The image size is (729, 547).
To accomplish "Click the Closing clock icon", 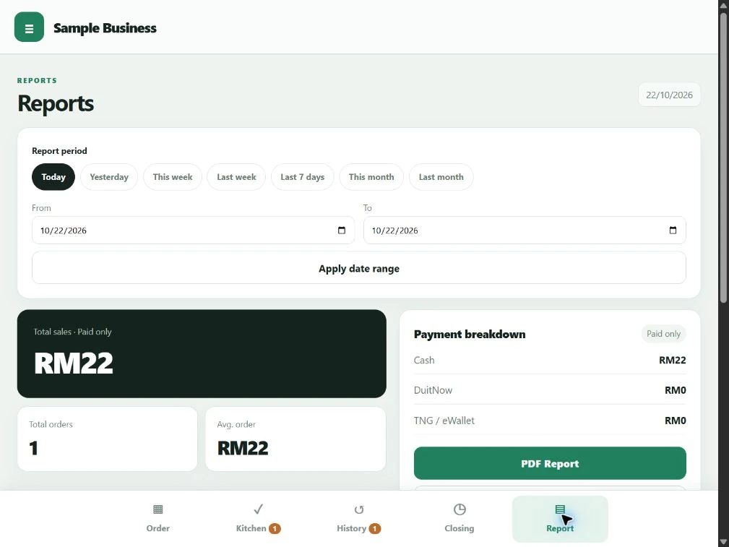I will 460,509.
